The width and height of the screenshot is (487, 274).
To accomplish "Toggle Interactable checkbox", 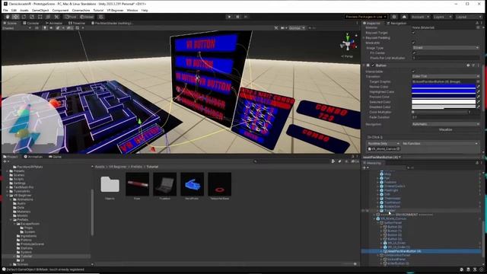I will (413, 72).
